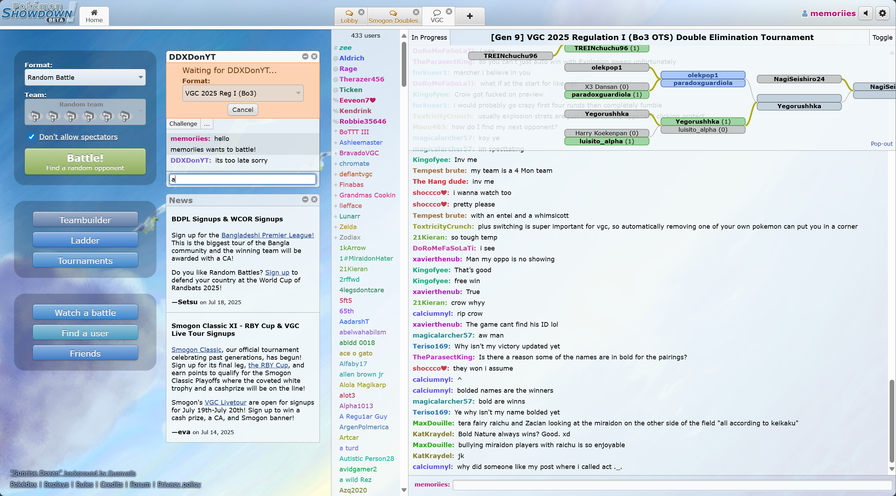
Task: Open the RBY Cup link
Action: click(x=268, y=365)
